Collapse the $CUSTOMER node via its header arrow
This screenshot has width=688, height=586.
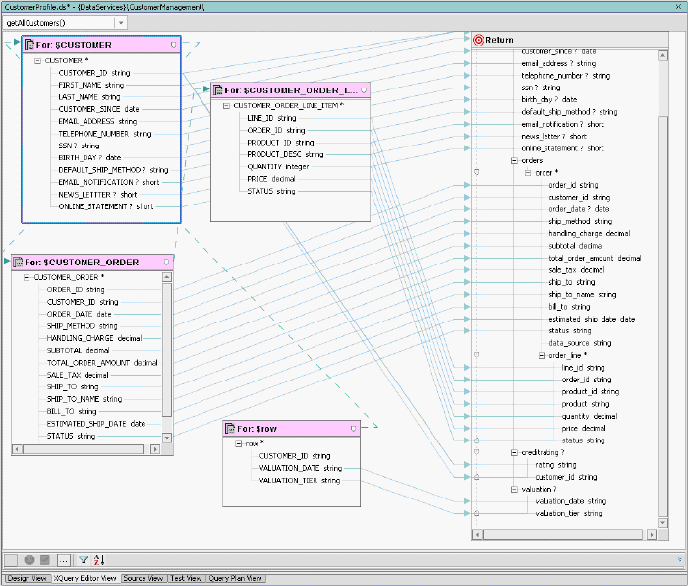(x=173, y=45)
